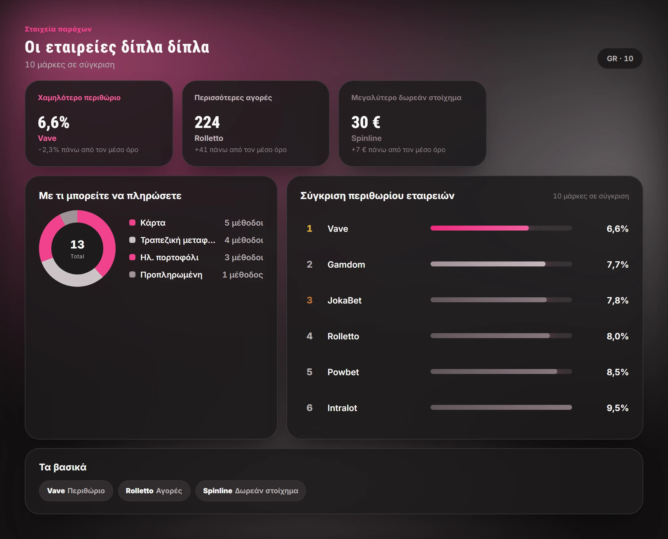Select Powbet in the ranking list
The image size is (668, 539).
point(343,372)
